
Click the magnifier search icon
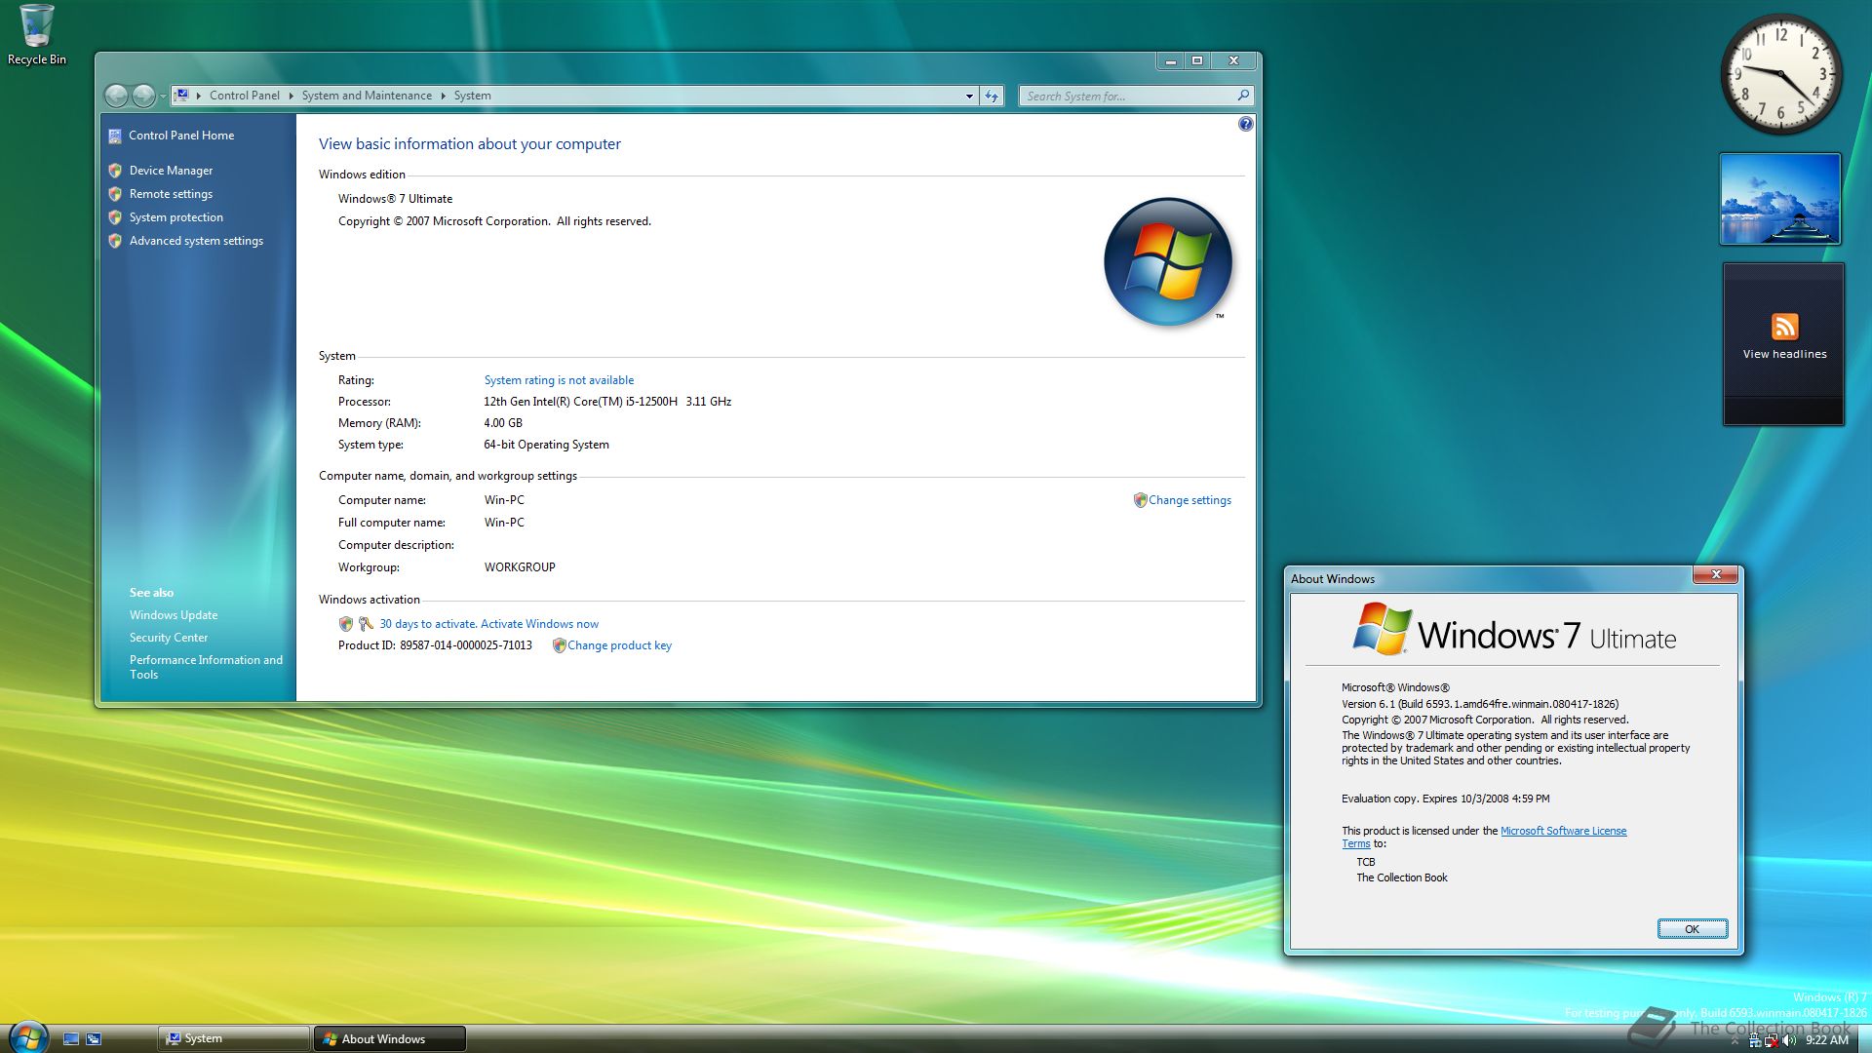[1243, 96]
